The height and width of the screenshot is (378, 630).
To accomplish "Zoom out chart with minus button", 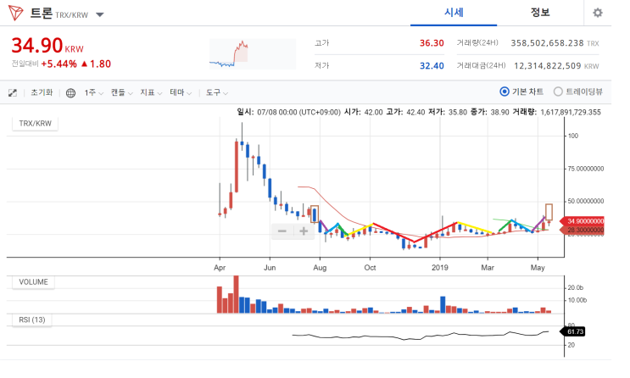I will click(x=282, y=231).
